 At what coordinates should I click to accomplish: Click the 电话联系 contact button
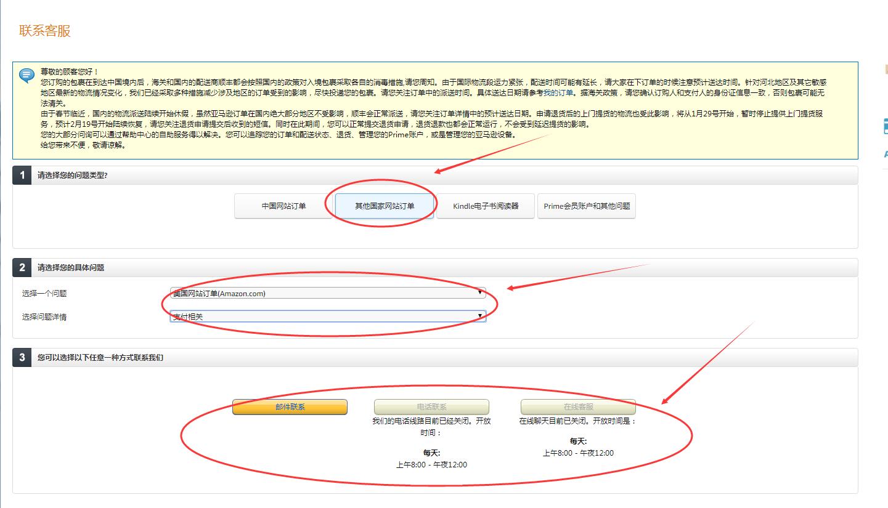[431, 406]
